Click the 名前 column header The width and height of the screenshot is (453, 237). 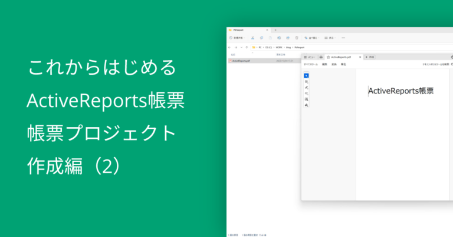click(x=233, y=55)
